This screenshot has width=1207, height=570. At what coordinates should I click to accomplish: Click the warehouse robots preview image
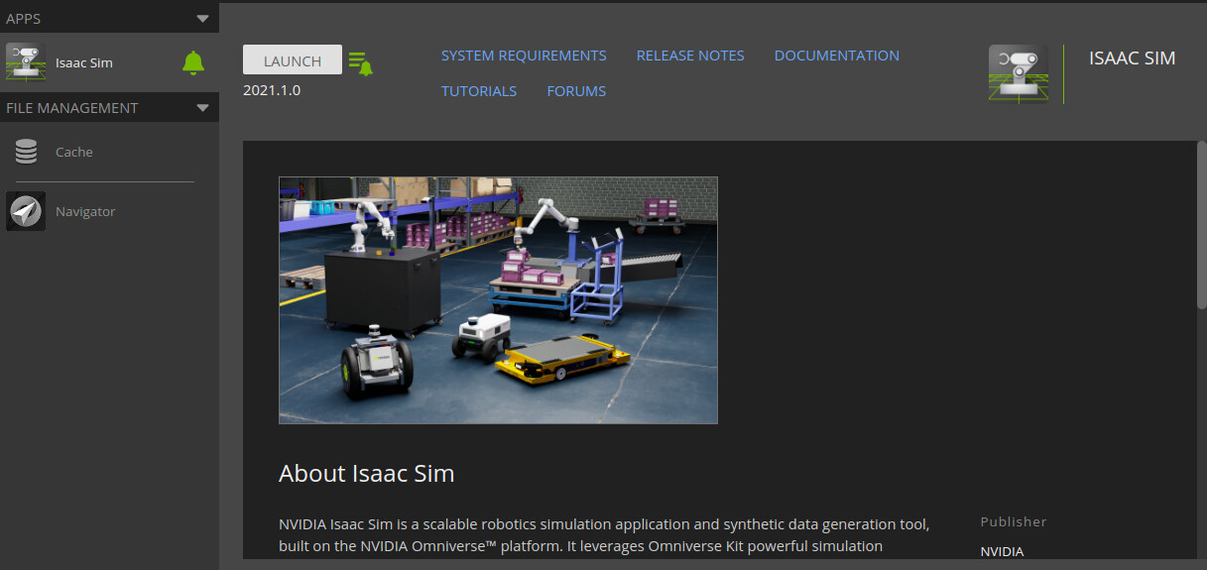coord(498,300)
